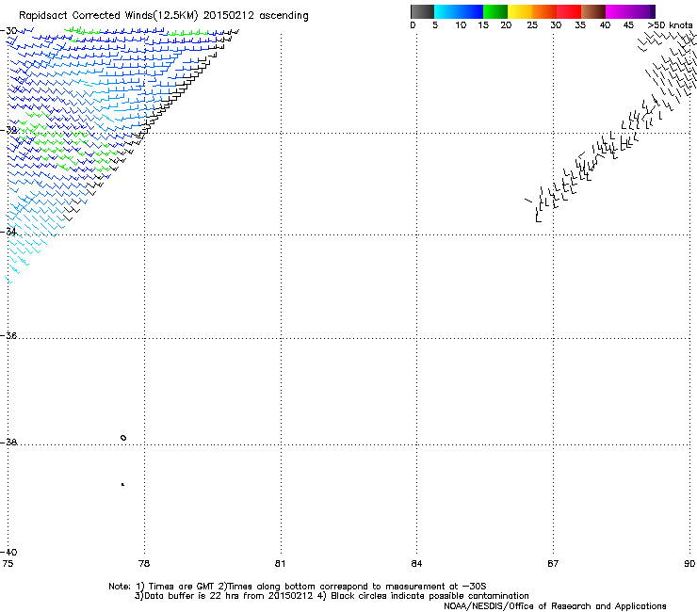Click longitude label 75 on the bottom axis

tap(8, 564)
